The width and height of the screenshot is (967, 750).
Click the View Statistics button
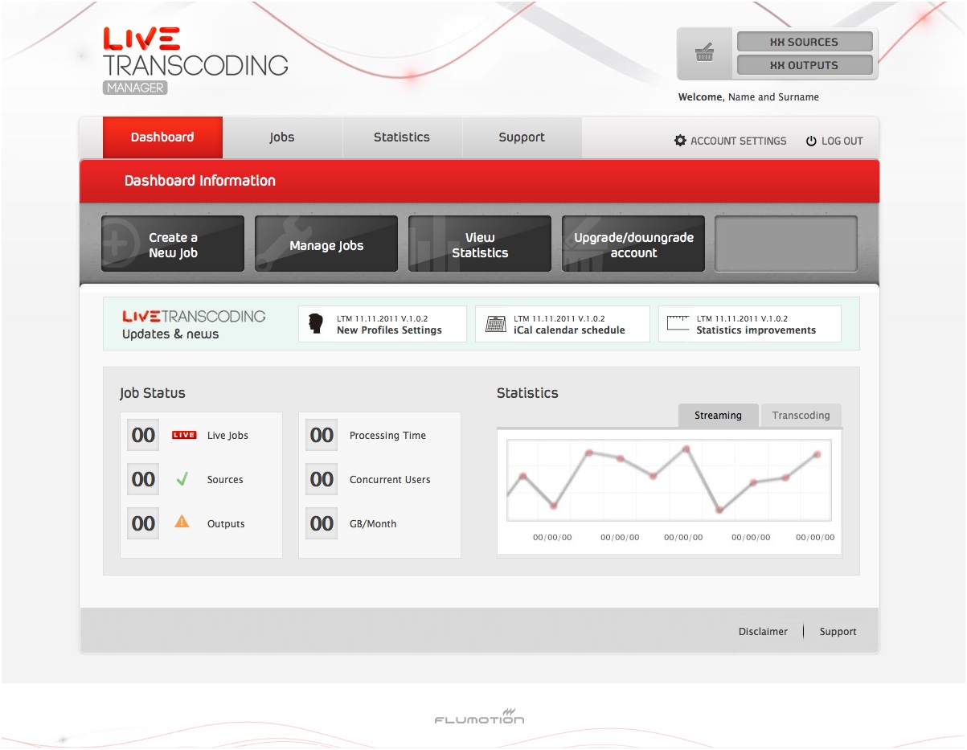pos(480,244)
